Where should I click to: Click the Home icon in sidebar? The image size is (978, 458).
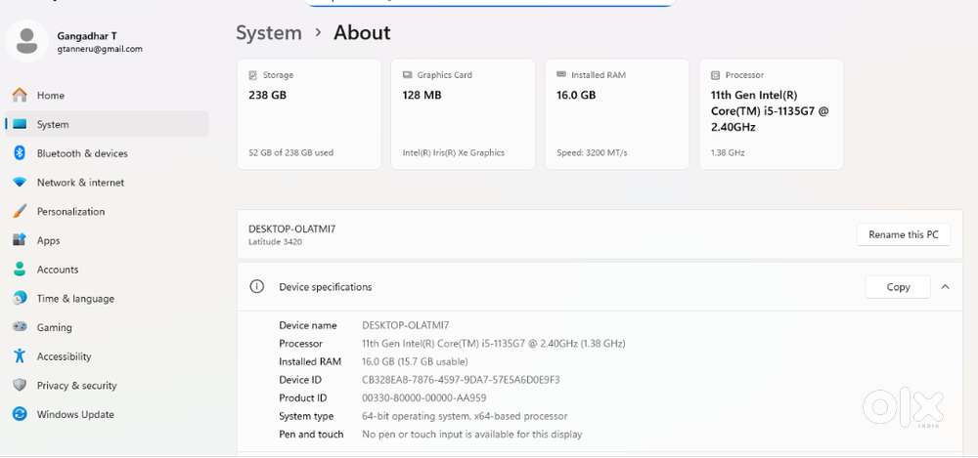pyautogui.click(x=20, y=95)
